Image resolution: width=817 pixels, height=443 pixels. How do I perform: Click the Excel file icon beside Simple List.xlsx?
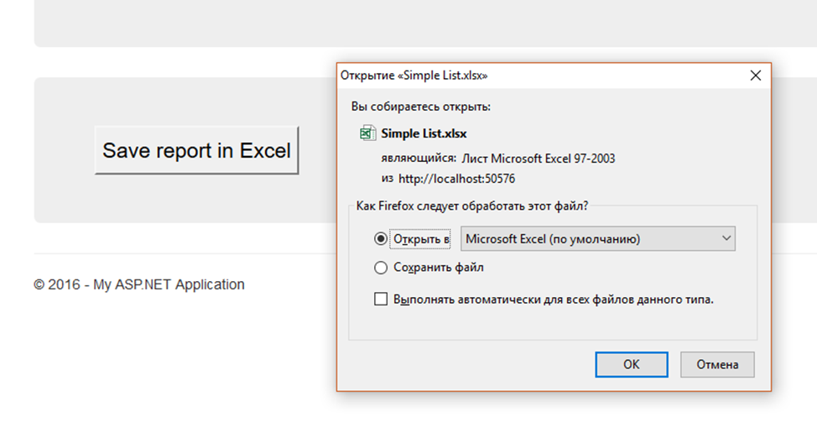368,133
